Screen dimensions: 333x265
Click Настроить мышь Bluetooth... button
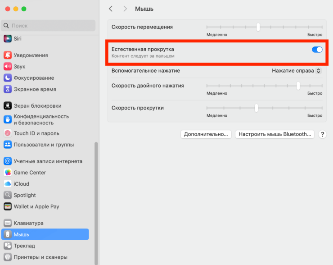(x=274, y=134)
